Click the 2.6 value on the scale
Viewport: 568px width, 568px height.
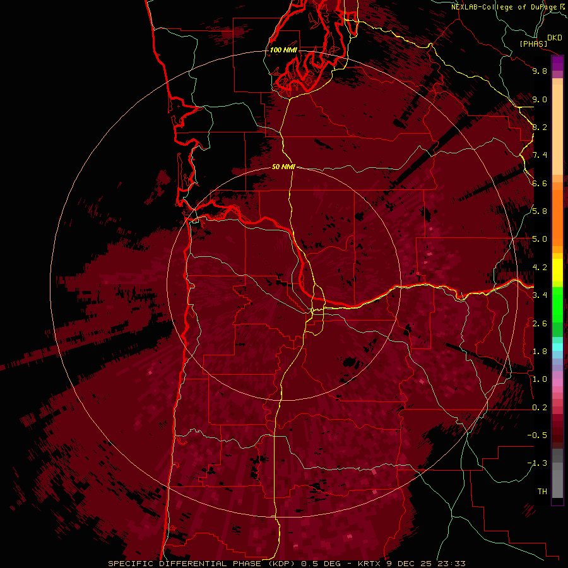[540, 323]
